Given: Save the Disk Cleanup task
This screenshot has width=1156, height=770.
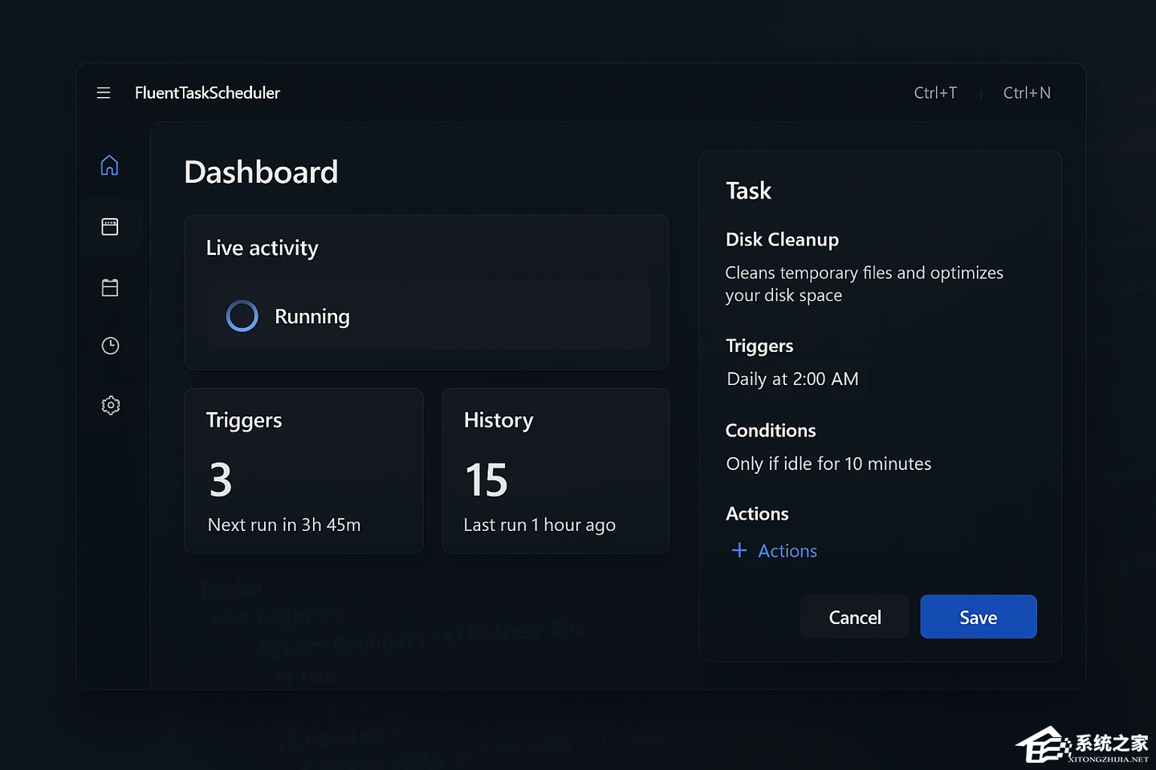Looking at the screenshot, I should [979, 617].
